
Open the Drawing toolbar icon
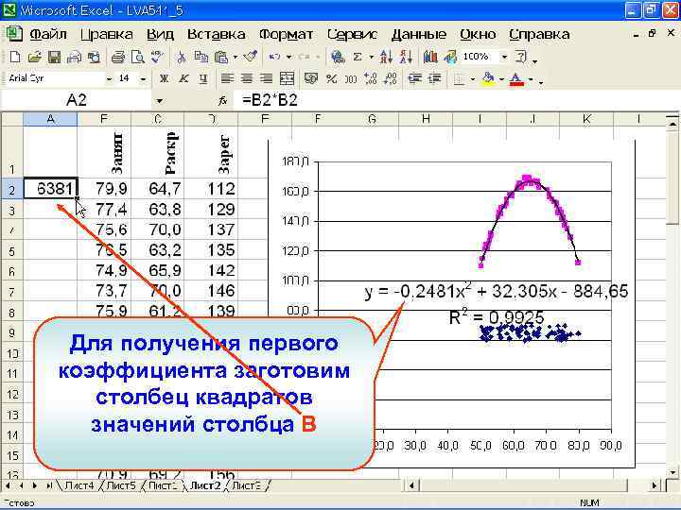click(450, 57)
